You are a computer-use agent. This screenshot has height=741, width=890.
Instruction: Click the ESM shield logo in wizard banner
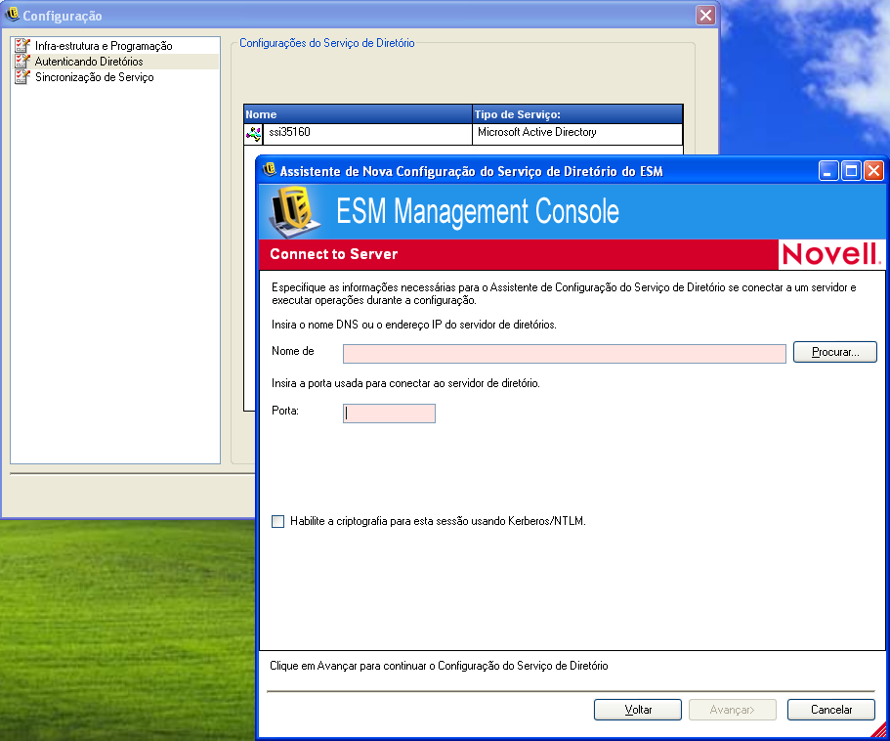point(293,211)
